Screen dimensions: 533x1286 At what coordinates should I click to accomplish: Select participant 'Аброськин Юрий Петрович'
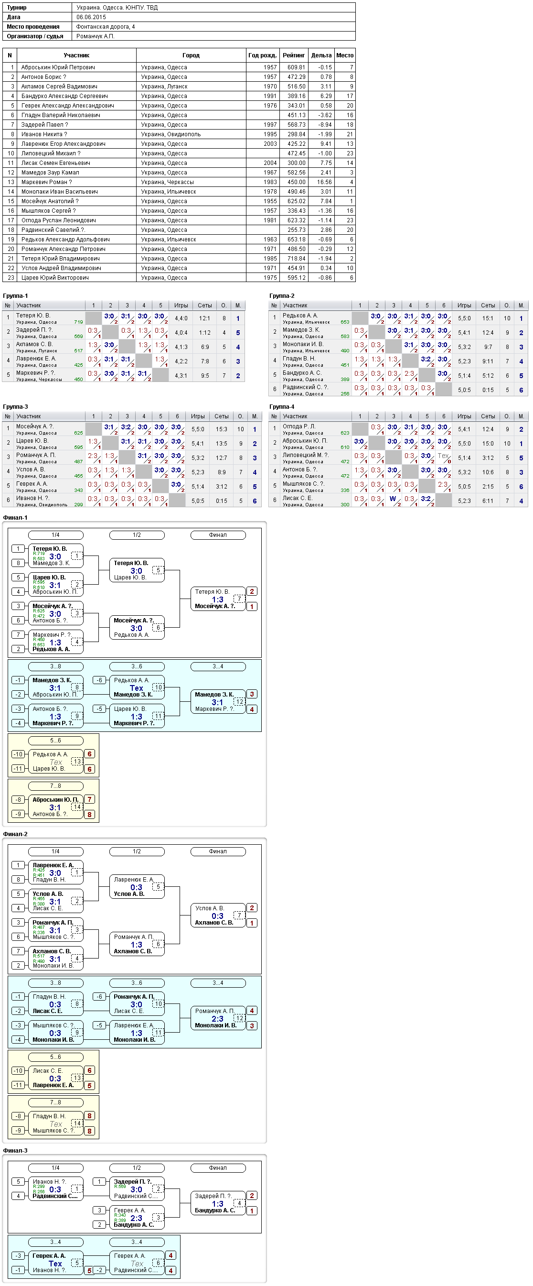pos(58,67)
